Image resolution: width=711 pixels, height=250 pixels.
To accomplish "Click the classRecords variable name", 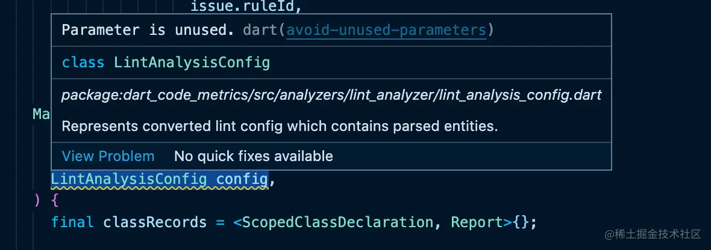I will 155,222.
